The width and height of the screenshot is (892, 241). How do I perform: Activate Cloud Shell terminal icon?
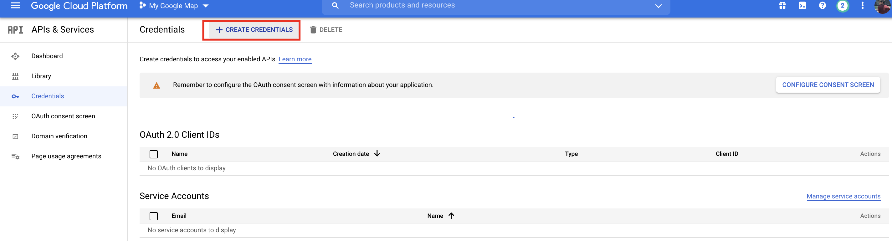click(x=802, y=6)
